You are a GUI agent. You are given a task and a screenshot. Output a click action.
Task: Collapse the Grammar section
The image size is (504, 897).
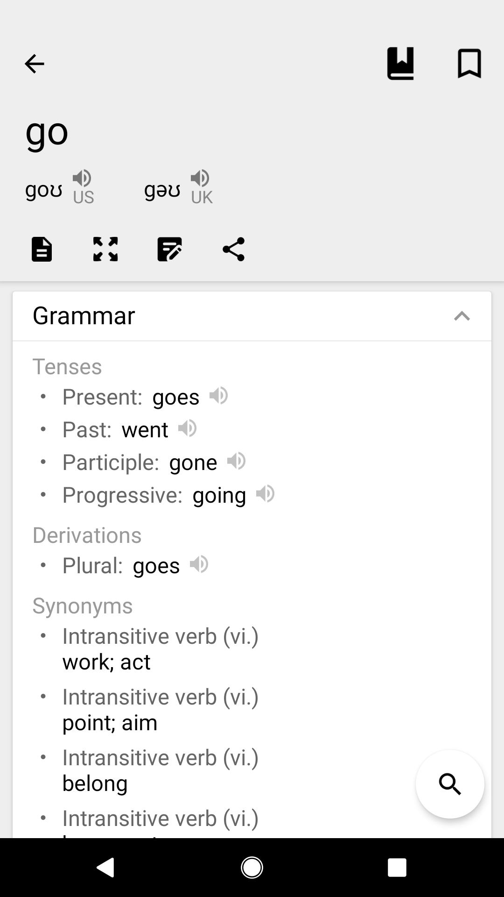tap(462, 316)
